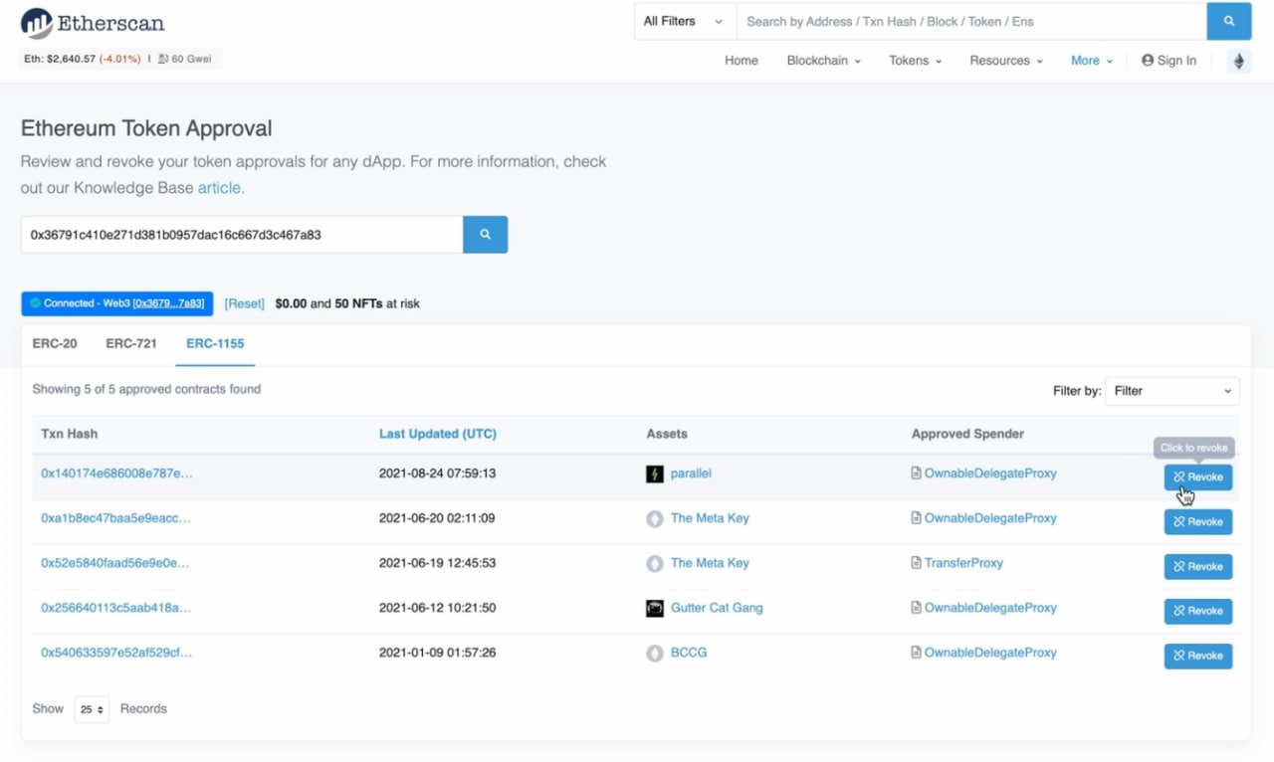Viewport: 1274px width, 762px height.
Task: Click the wallet address input field
Action: coord(241,235)
